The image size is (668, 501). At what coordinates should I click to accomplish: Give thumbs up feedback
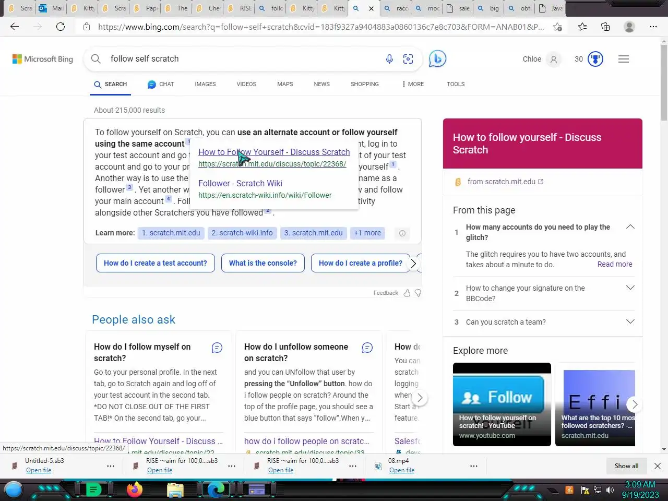(407, 293)
